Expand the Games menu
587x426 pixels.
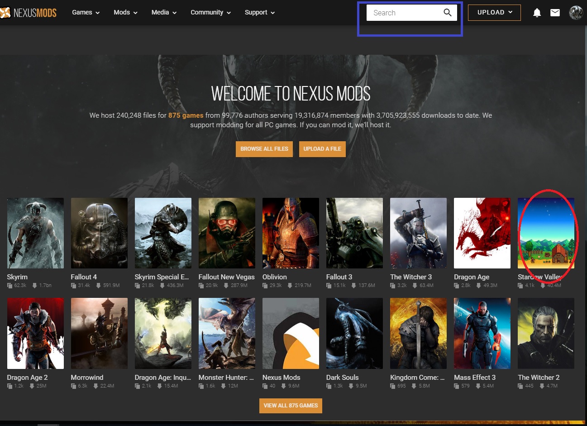pyautogui.click(x=86, y=13)
